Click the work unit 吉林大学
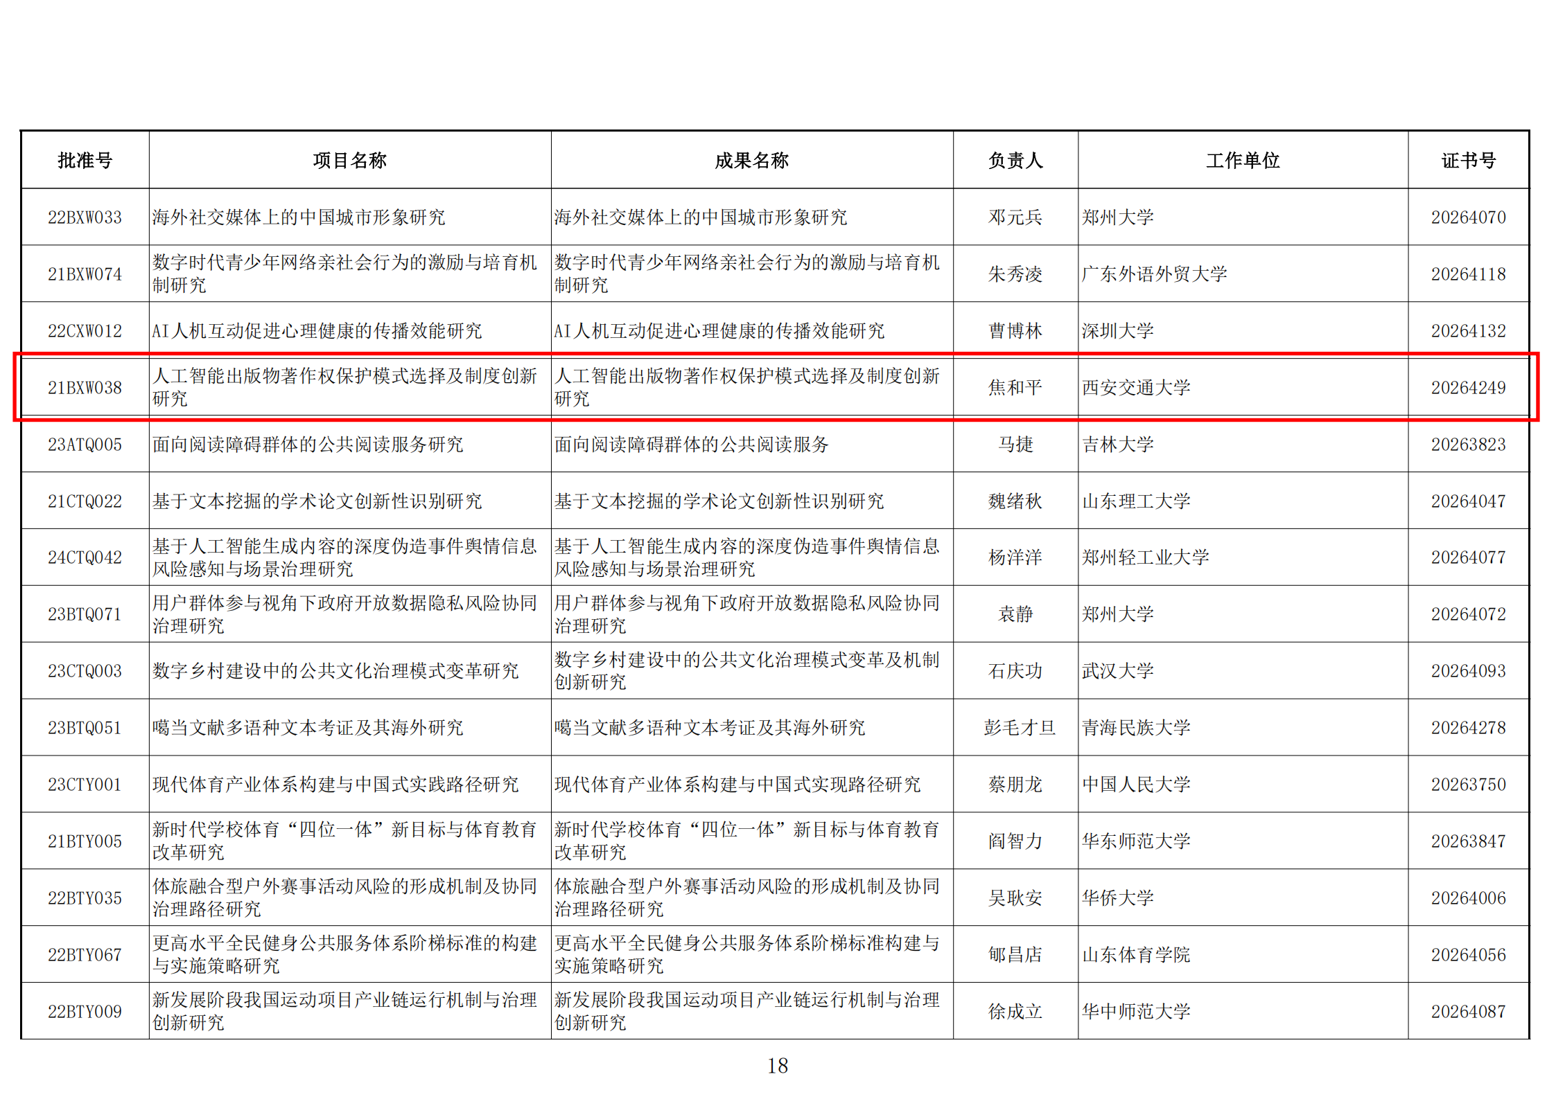The width and height of the screenshot is (1556, 1099). pyautogui.click(x=1118, y=445)
